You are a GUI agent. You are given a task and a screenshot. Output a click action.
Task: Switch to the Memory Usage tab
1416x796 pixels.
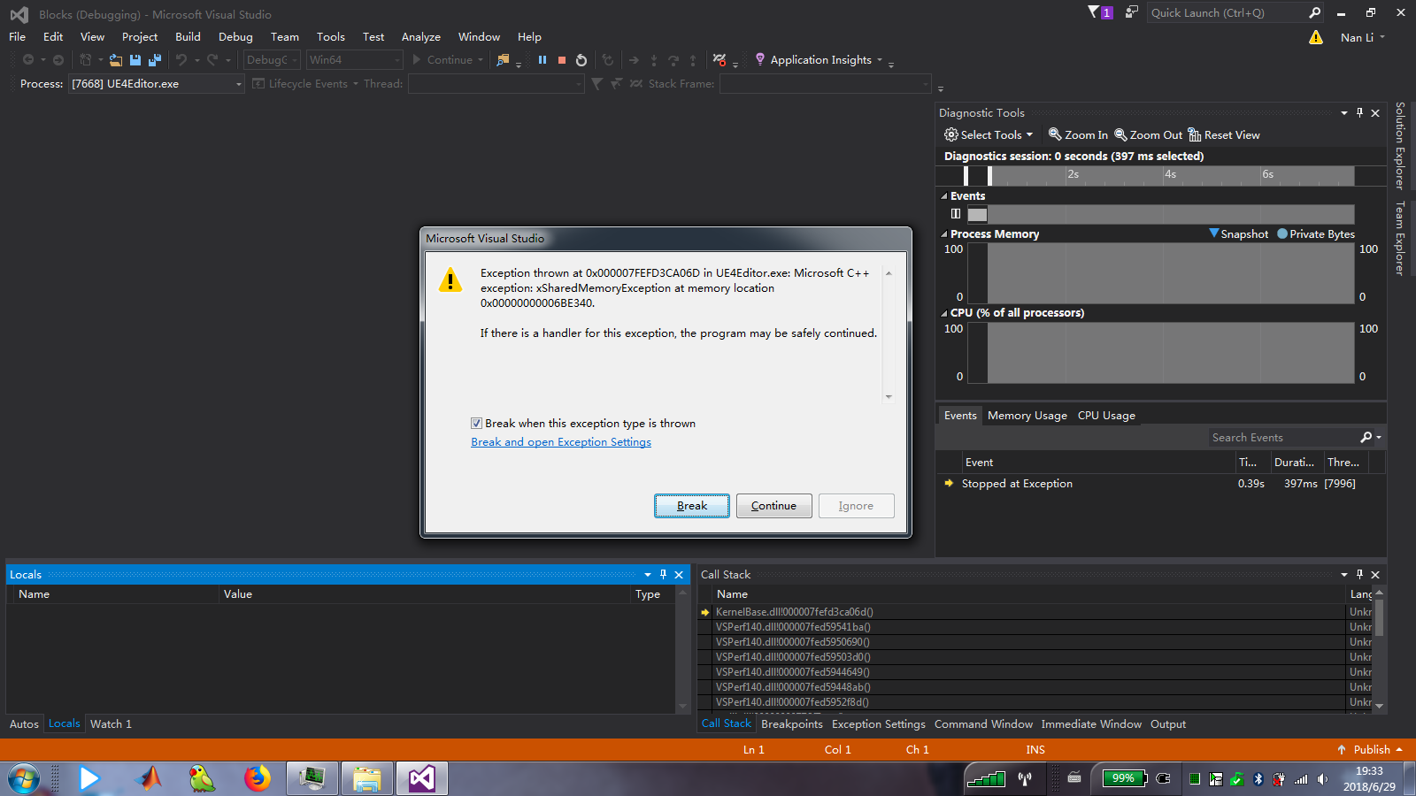click(x=1027, y=415)
